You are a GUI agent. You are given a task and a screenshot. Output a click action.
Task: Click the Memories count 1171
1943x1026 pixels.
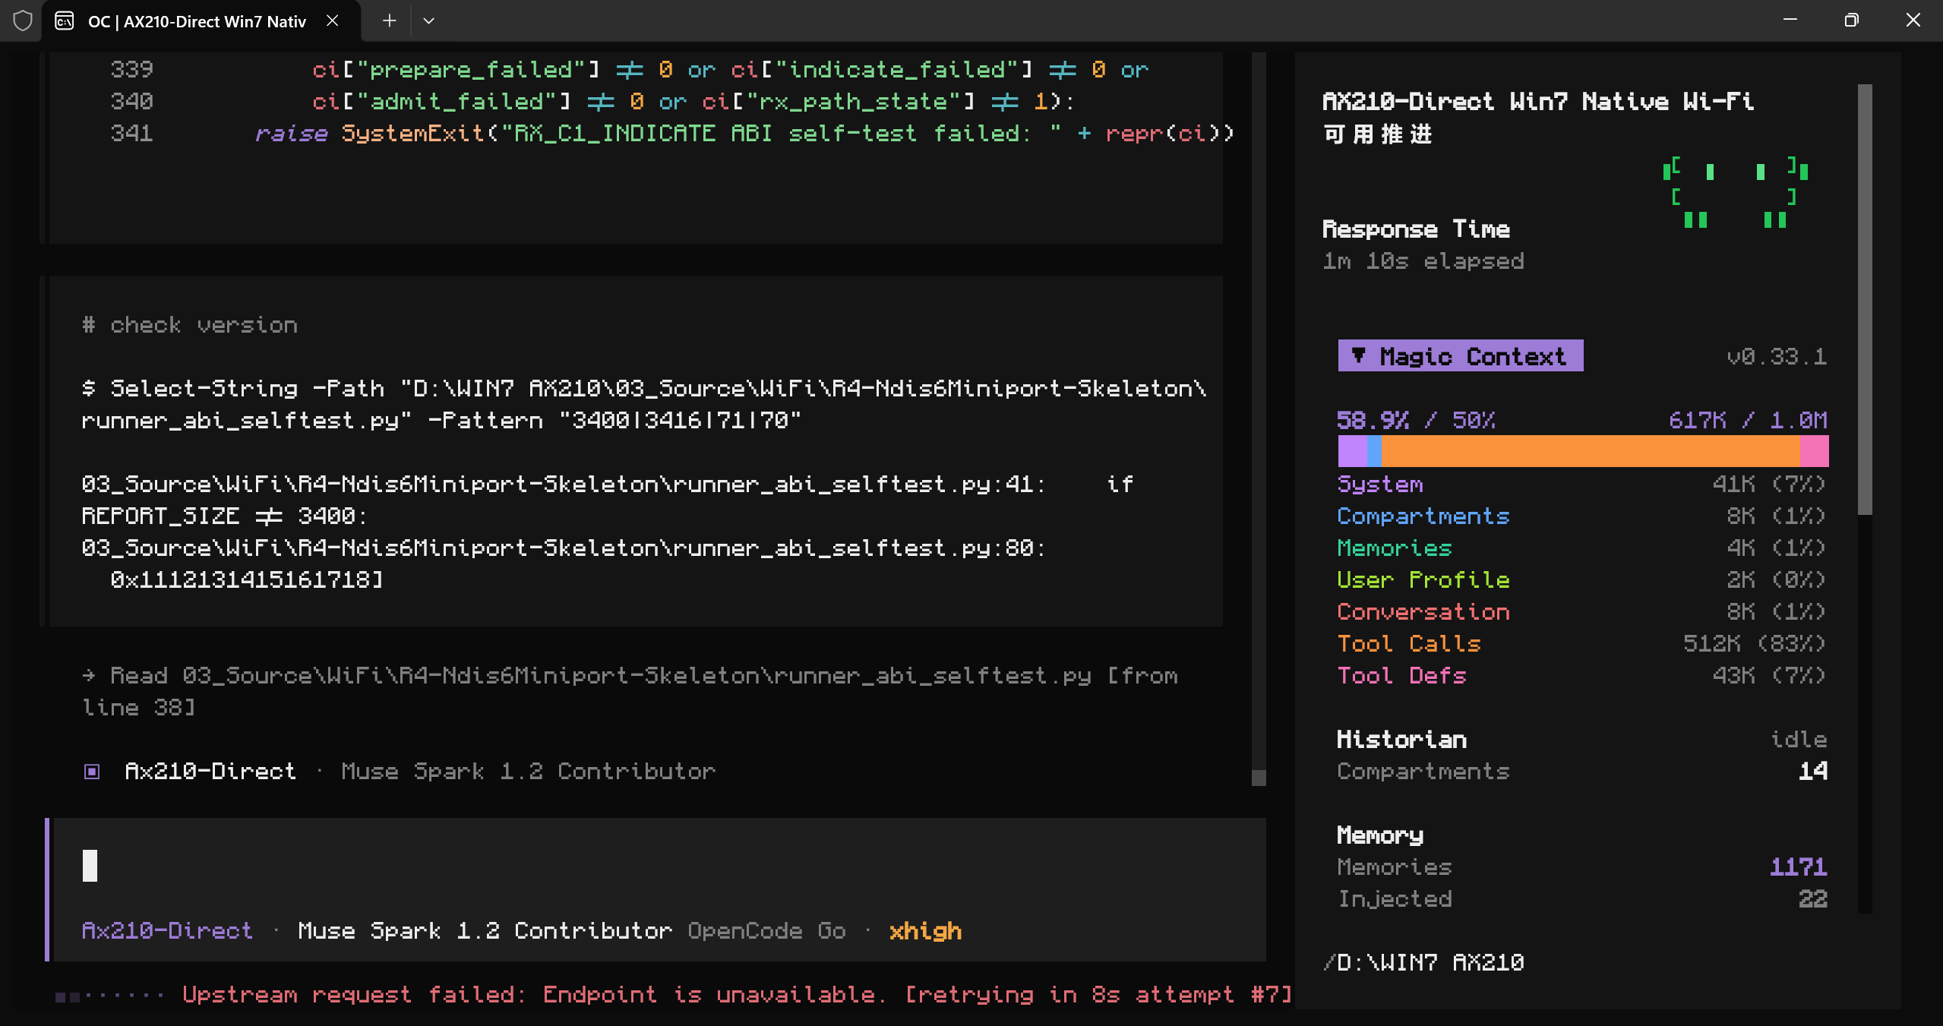1798,867
